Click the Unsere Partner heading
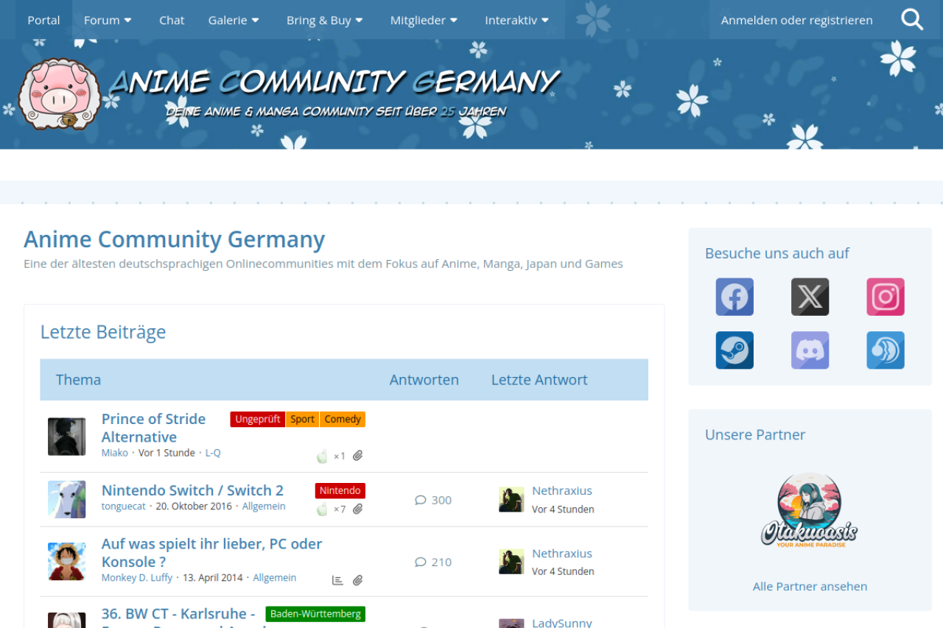This screenshot has width=943, height=628. 755,434
